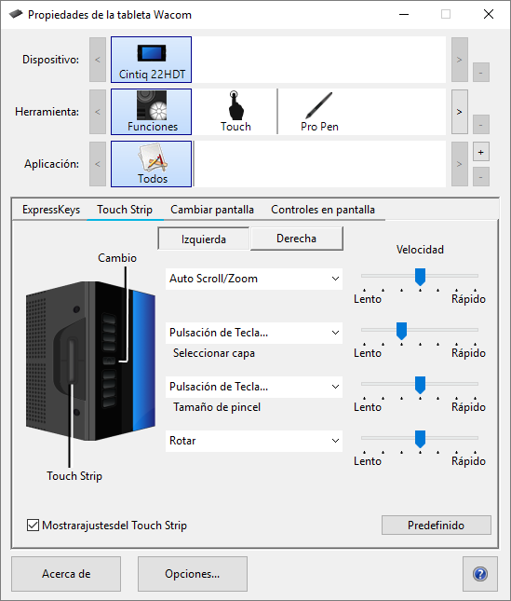Click the Aplicación: label
Image resolution: width=511 pixels, height=601 pixels.
point(51,164)
